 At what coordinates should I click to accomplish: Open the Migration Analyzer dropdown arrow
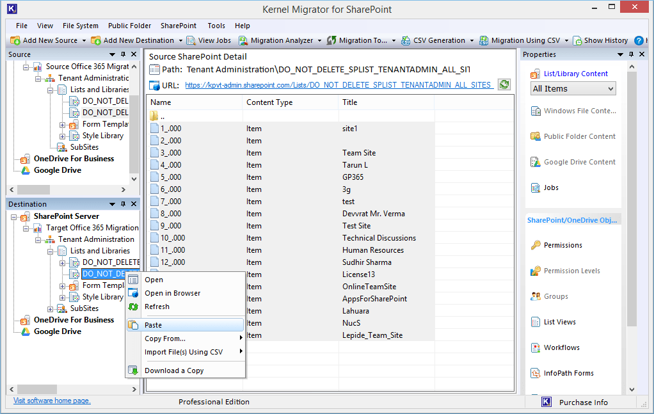(x=319, y=41)
